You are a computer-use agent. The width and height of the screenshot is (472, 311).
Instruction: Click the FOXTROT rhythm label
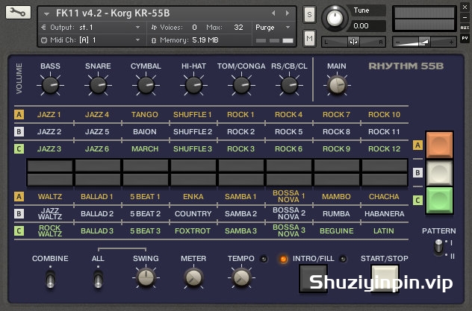click(193, 230)
